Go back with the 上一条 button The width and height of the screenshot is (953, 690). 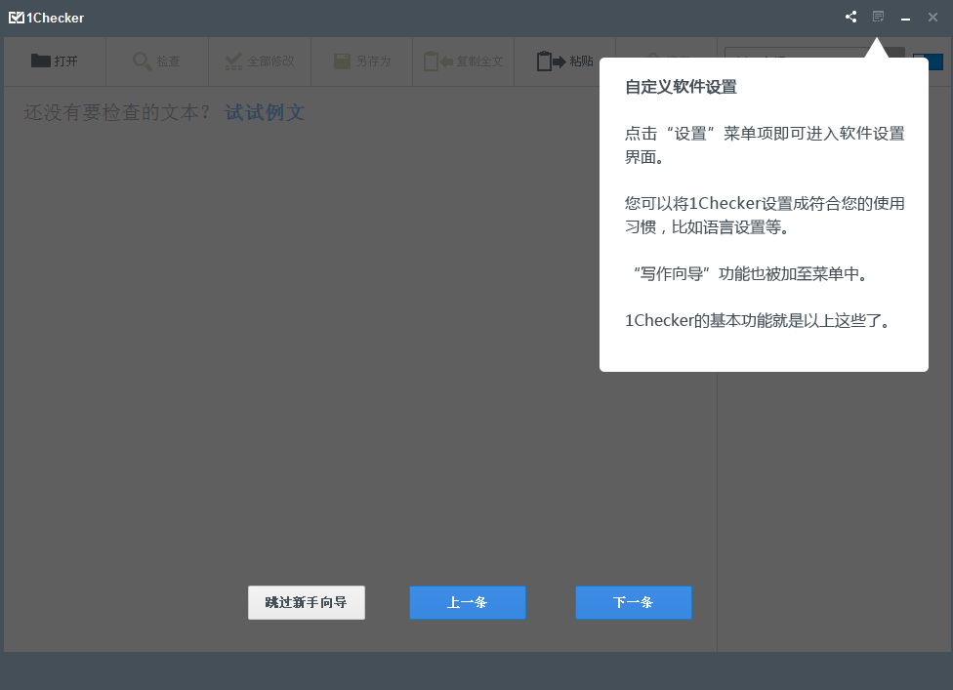[467, 602]
